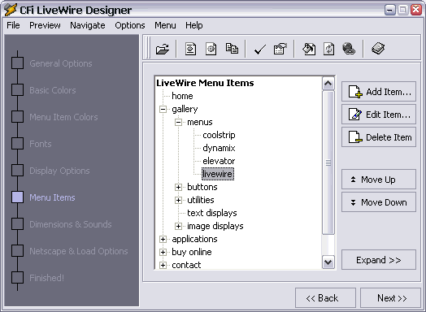Click the Fonts sidebar label
Image resolution: width=426 pixels, height=312 pixels.
click(40, 144)
